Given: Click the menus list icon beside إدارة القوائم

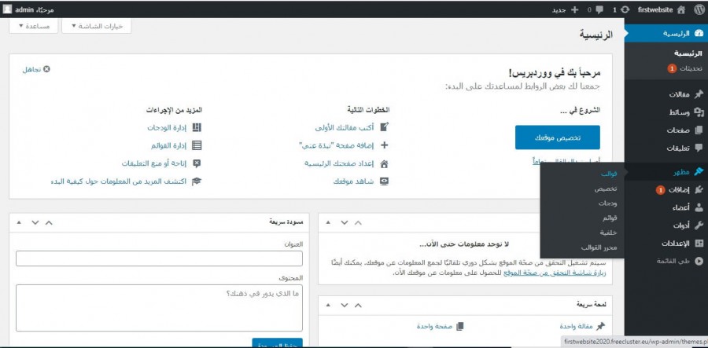Looking at the screenshot, I should 197,145.
